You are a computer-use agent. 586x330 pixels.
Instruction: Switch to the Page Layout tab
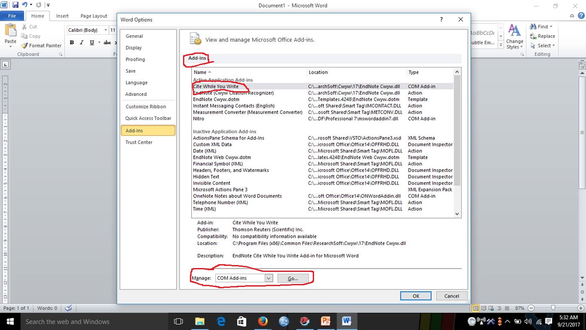94,16
